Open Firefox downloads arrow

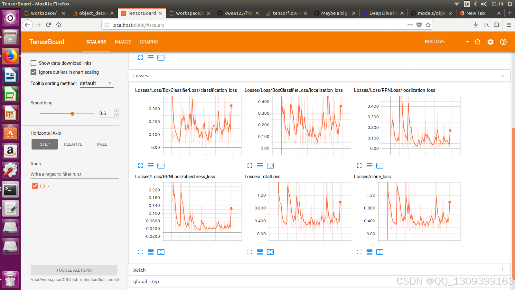(476, 25)
